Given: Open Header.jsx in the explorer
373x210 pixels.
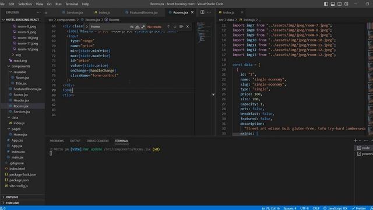Looking at the screenshot, I should (21, 100).
